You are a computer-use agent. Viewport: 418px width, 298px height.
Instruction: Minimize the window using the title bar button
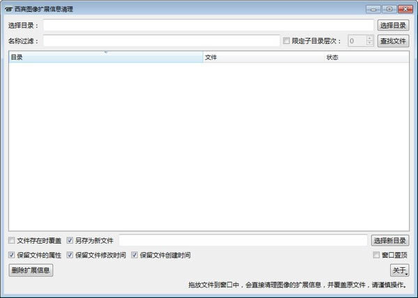(x=374, y=8)
